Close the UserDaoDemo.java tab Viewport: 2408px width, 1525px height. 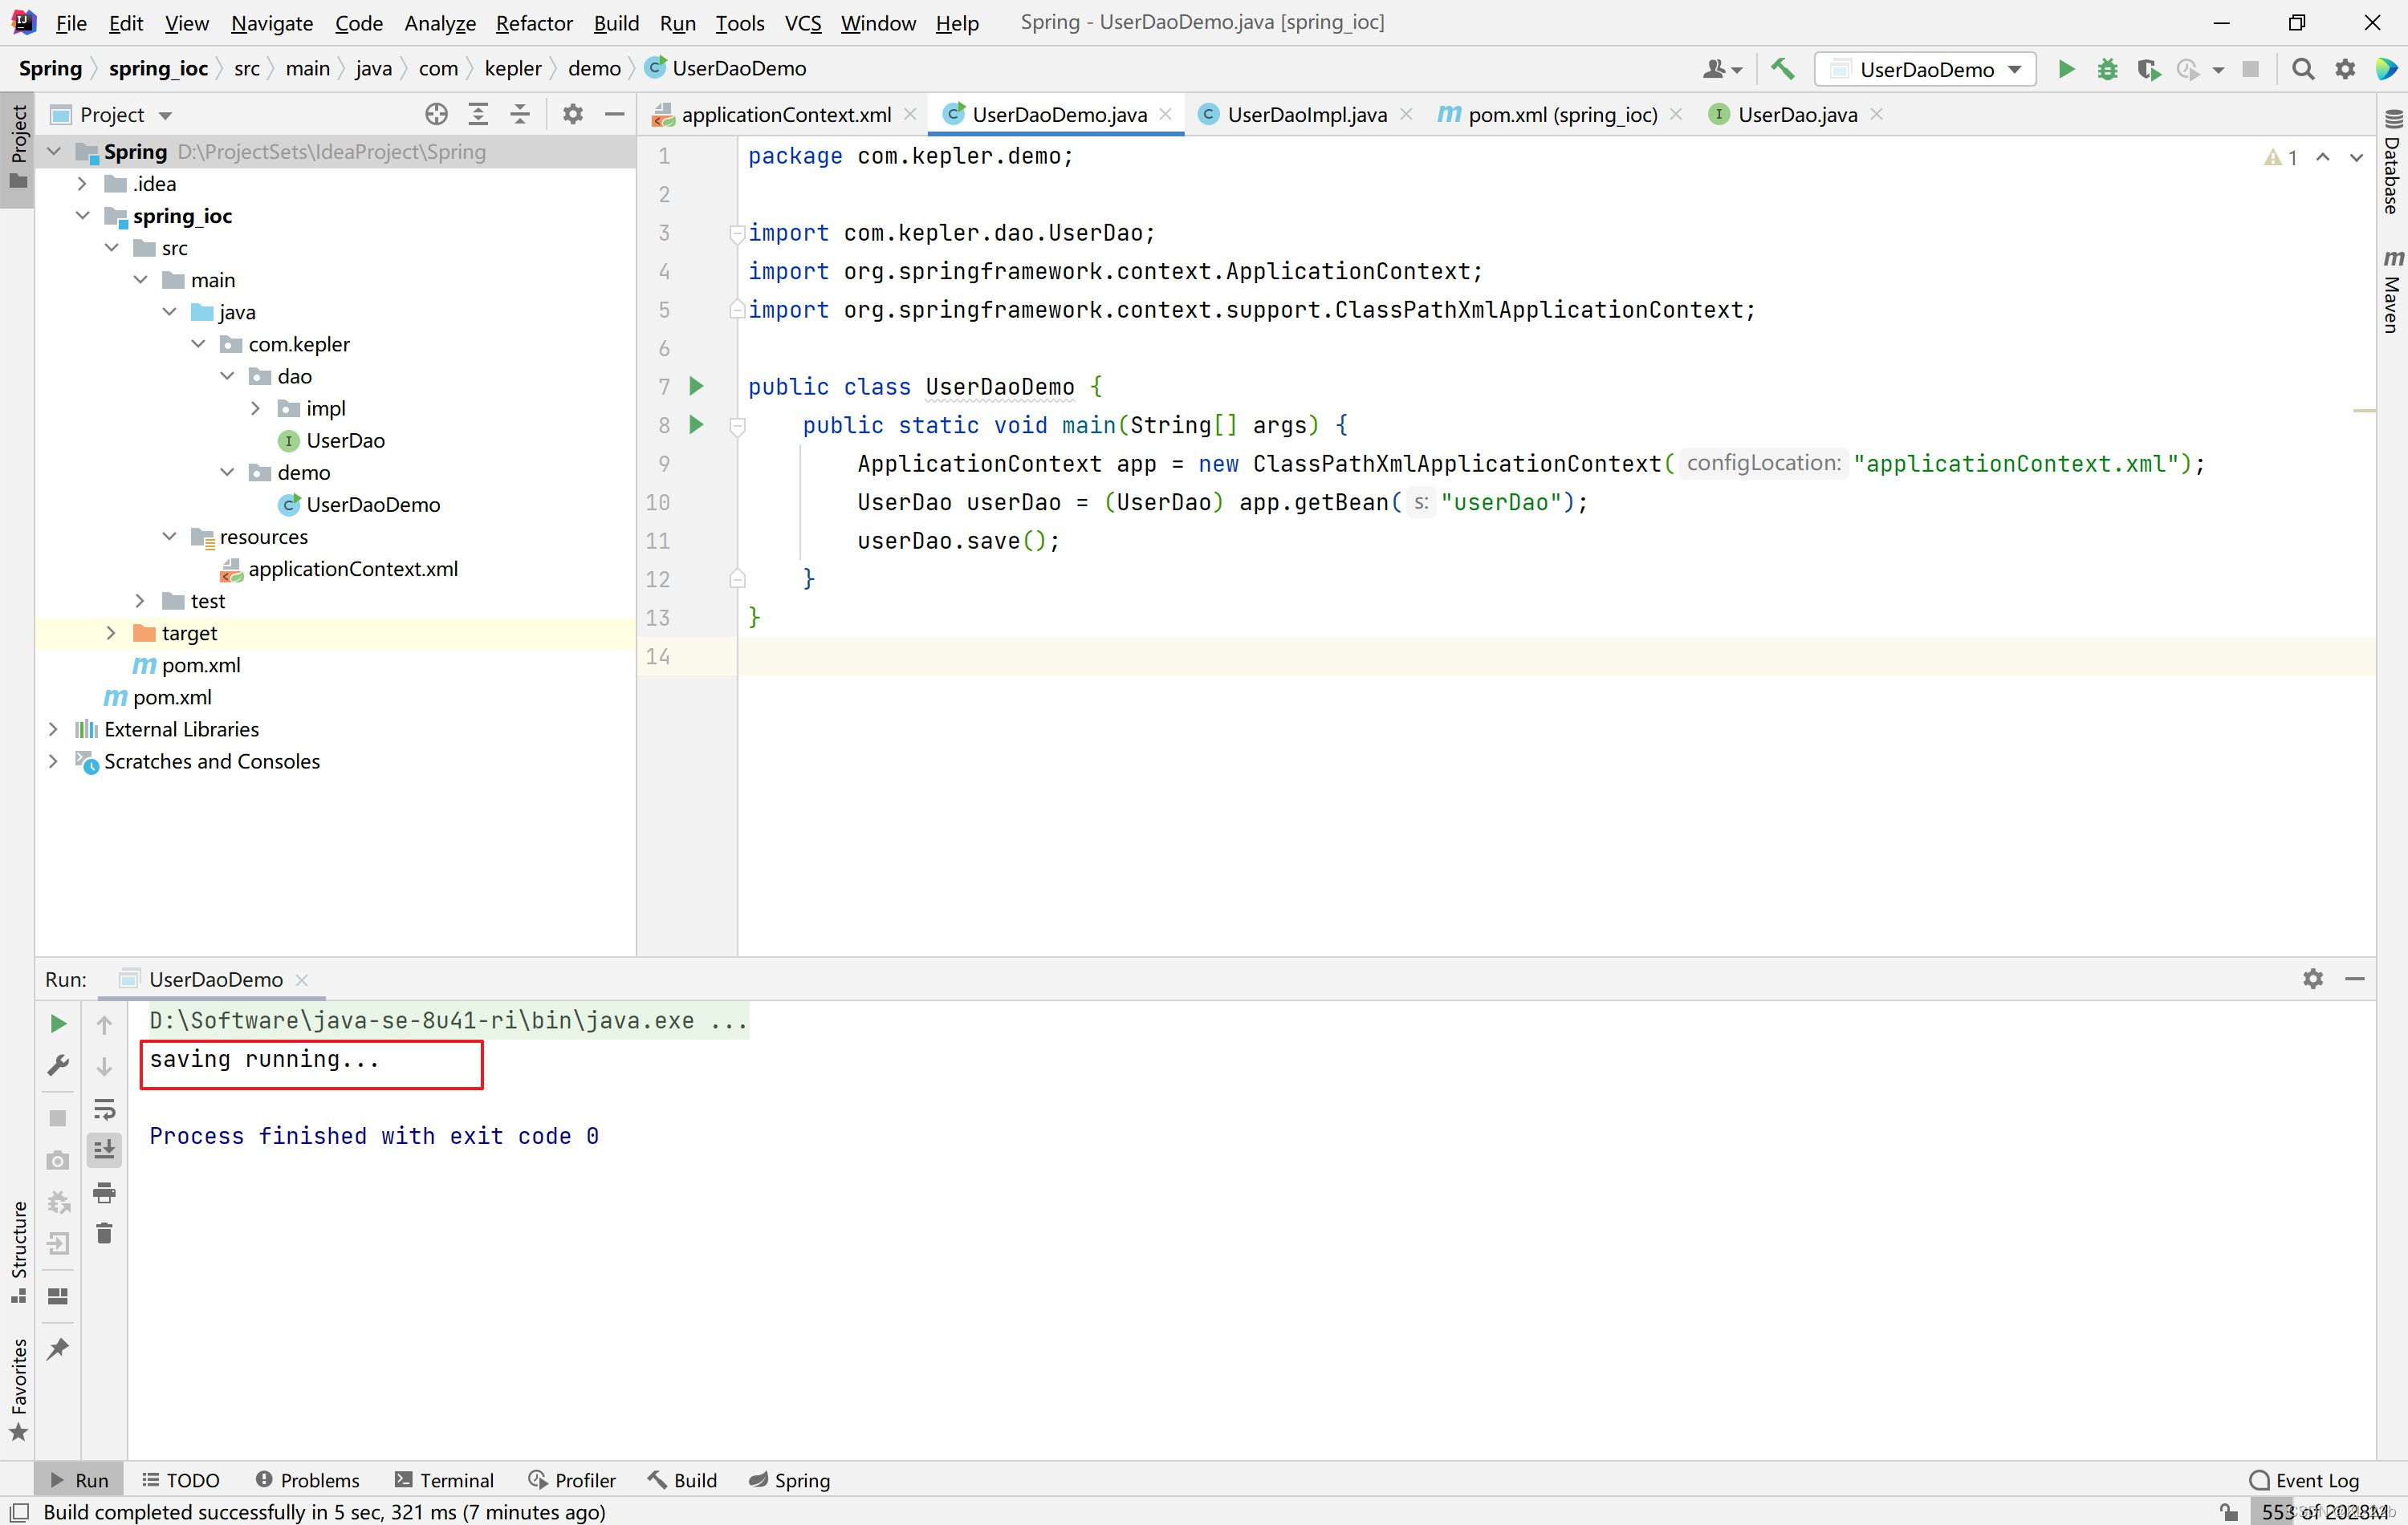pos(1166,114)
